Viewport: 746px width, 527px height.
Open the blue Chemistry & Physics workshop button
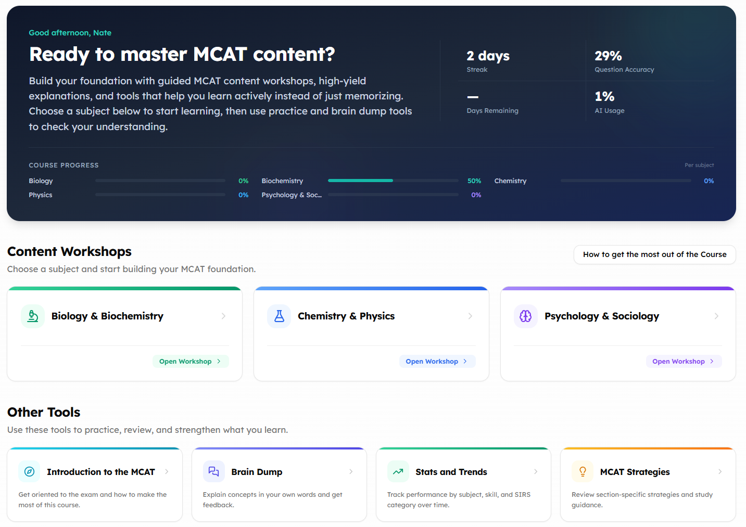pyautogui.click(x=437, y=362)
